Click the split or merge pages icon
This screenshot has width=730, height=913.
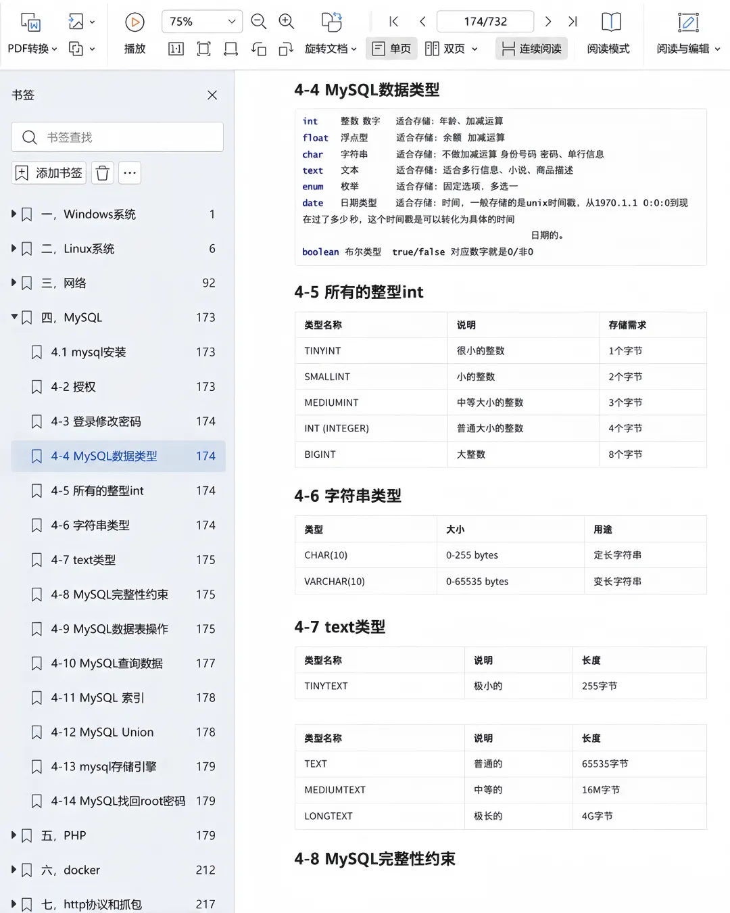click(76, 49)
